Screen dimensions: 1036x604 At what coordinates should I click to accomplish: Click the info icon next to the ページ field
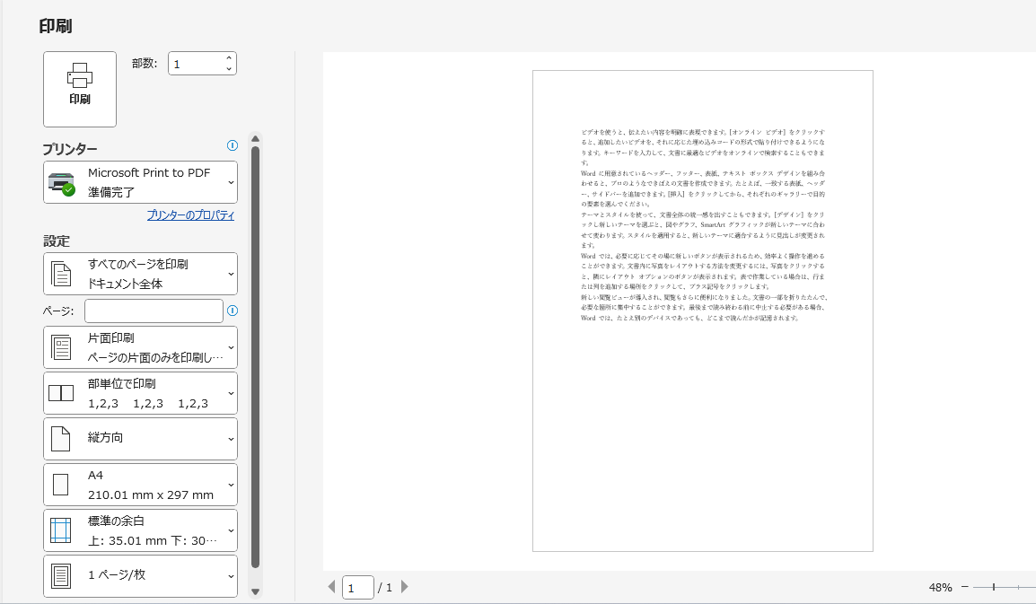233,311
